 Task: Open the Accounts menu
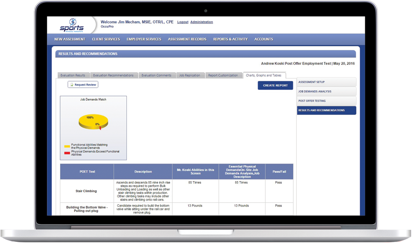click(x=264, y=39)
